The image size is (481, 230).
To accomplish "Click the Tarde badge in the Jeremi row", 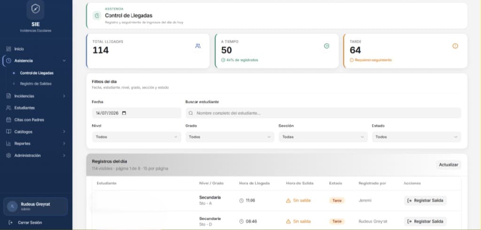I will coord(337,200).
